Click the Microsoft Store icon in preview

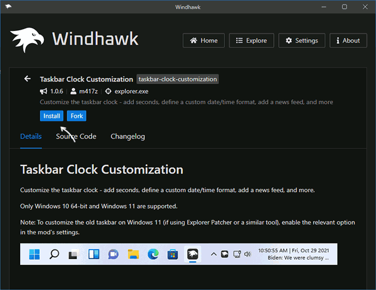pos(173,254)
